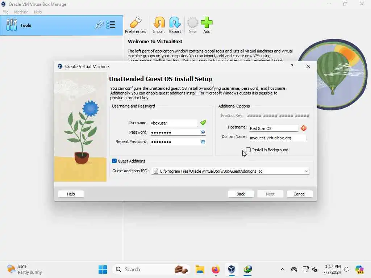Close the Create Virtual Machine dialog

[x=308, y=67]
